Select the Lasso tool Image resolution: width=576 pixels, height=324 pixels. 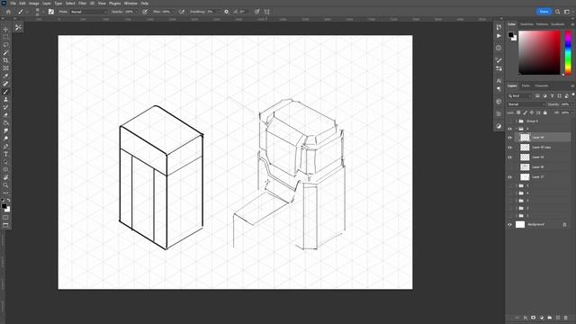[x=5, y=44]
